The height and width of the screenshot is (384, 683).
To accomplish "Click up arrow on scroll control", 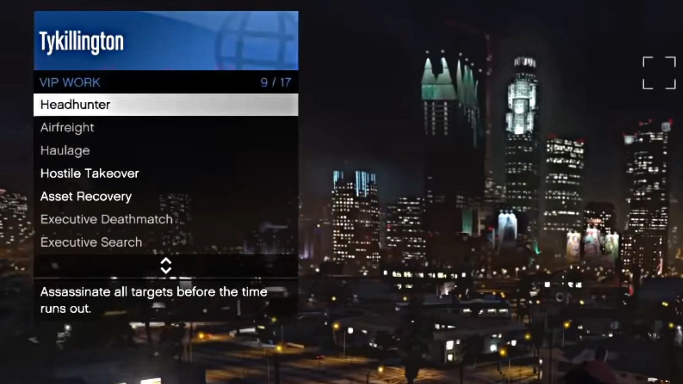I will [x=165, y=261].
